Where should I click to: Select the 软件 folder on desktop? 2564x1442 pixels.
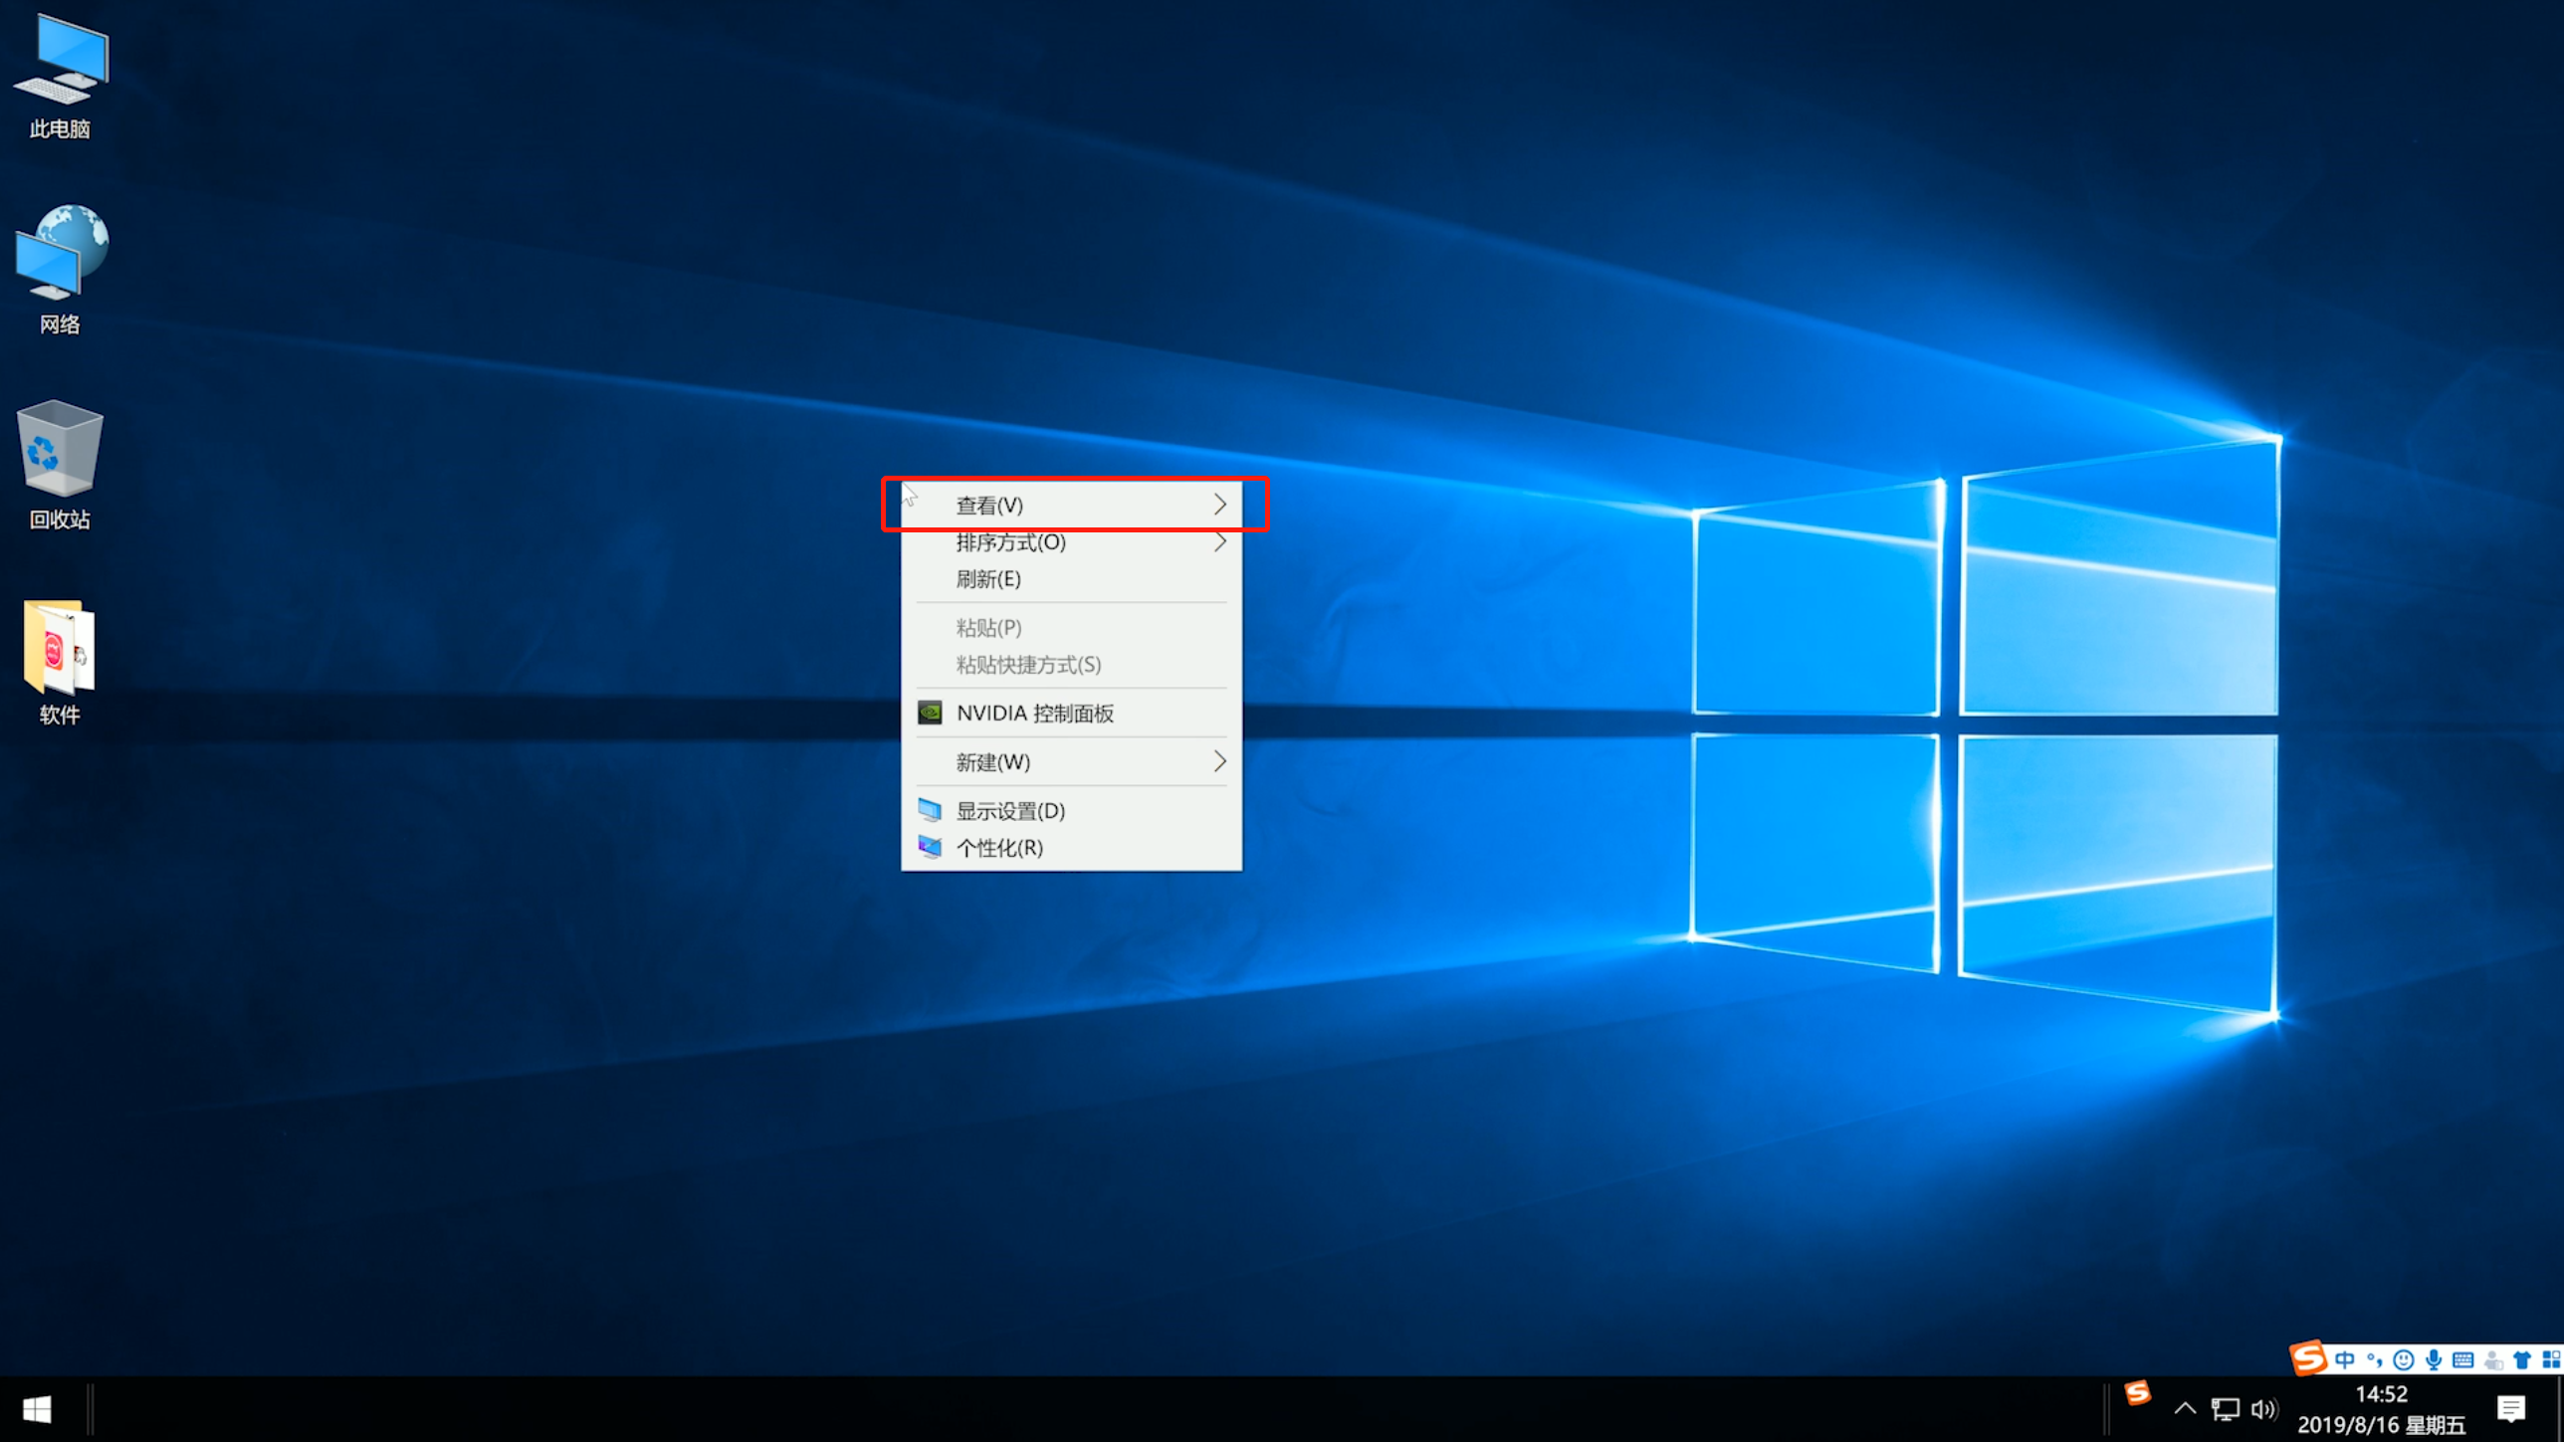60,661
